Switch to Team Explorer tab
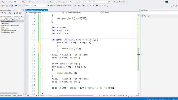Screen dimensions: 178x100 pyautogui.click(x=17, y=96)
